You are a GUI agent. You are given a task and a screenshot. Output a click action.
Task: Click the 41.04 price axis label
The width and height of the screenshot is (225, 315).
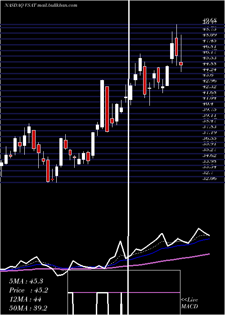pos(210,98)
